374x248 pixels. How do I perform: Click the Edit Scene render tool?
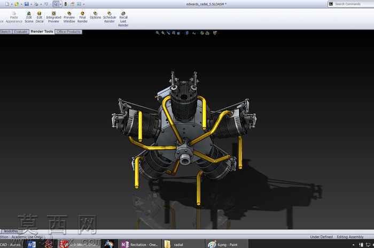pyautogui.click(x=29, y=18)
